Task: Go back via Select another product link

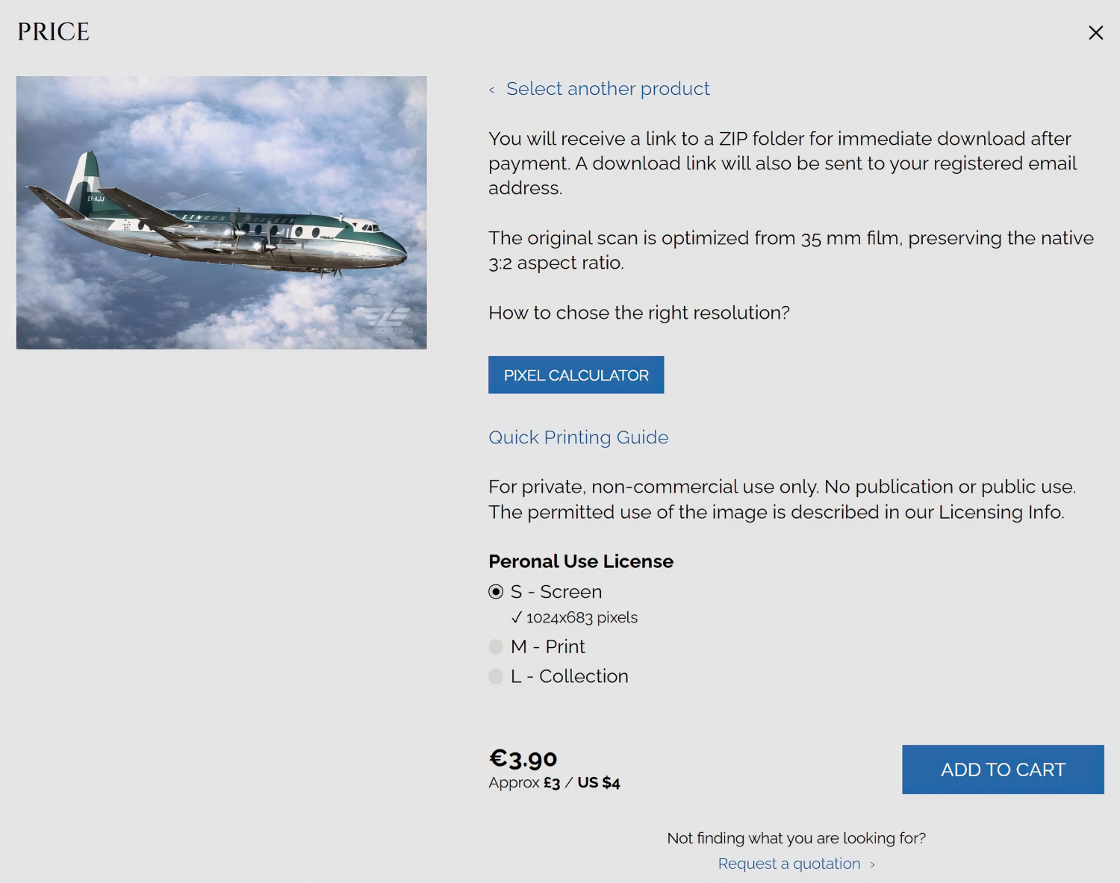Action: pyautogui.click(x=608, y=89)
